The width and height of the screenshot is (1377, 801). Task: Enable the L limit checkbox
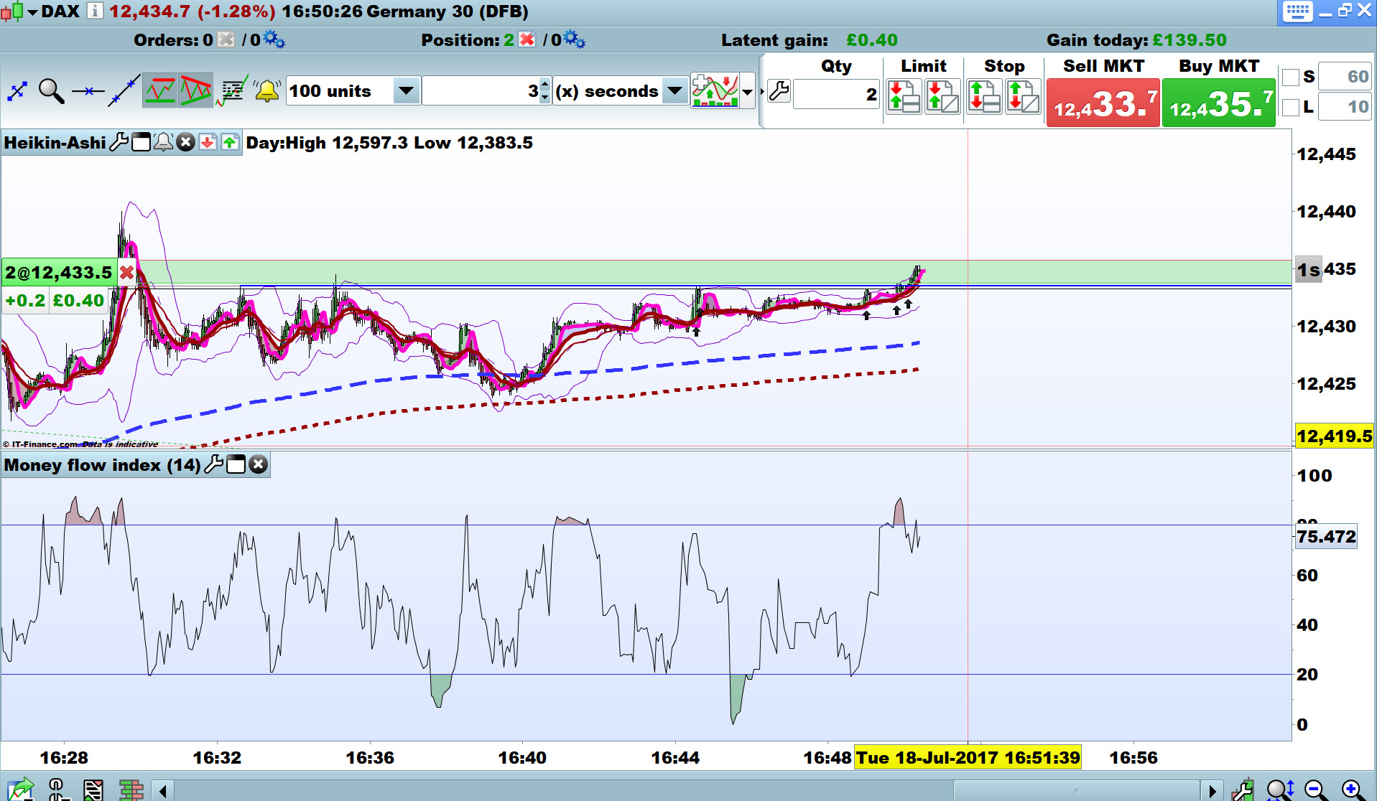[x=1290, y=107]
